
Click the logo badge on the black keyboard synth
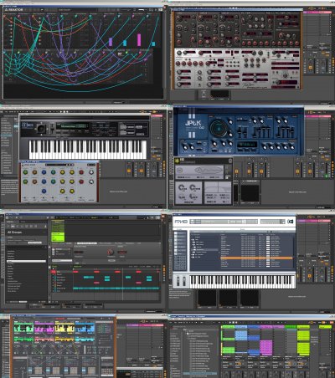28,125
